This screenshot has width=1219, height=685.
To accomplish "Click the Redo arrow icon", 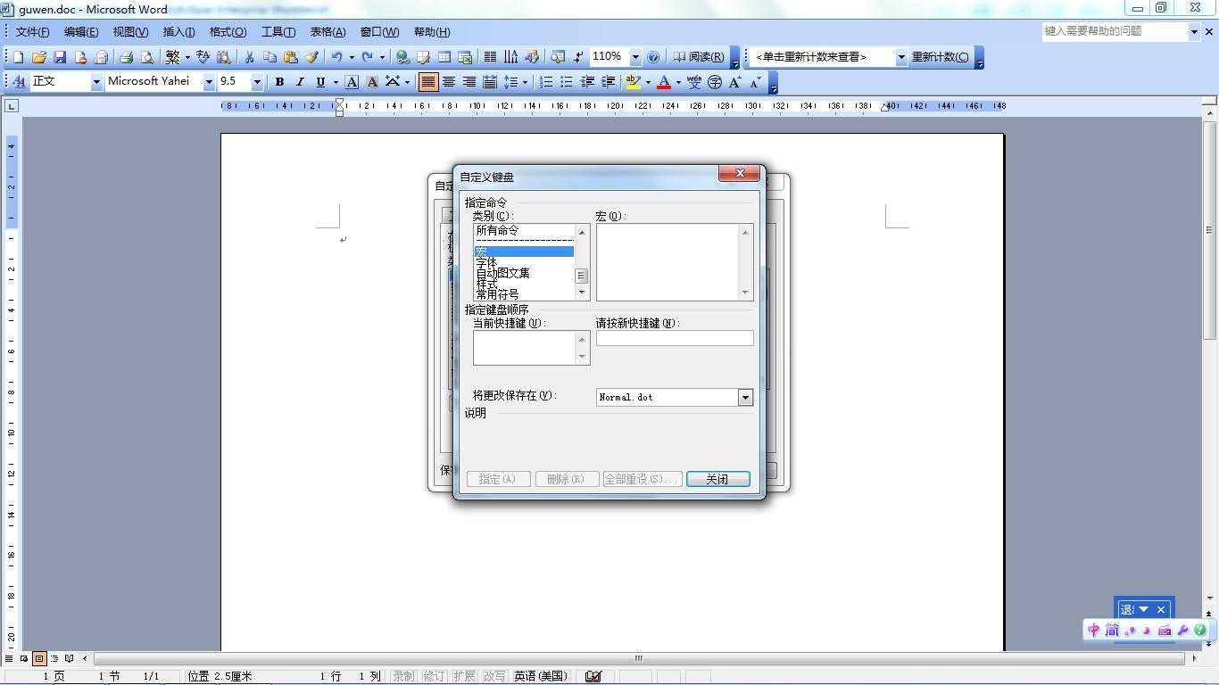I will pos(367,57).
